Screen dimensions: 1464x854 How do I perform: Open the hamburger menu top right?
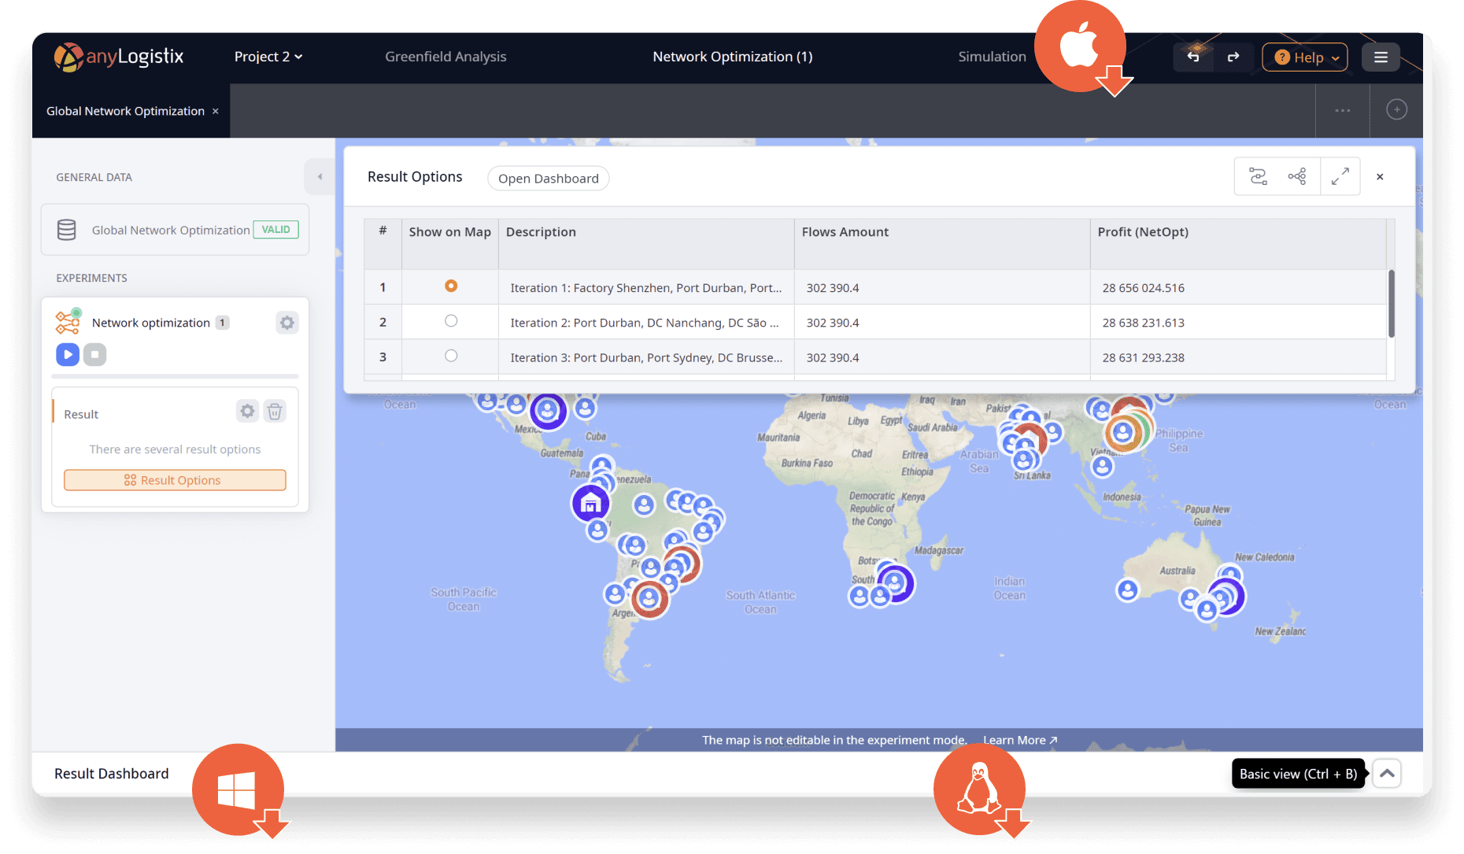click(1381, 57)
